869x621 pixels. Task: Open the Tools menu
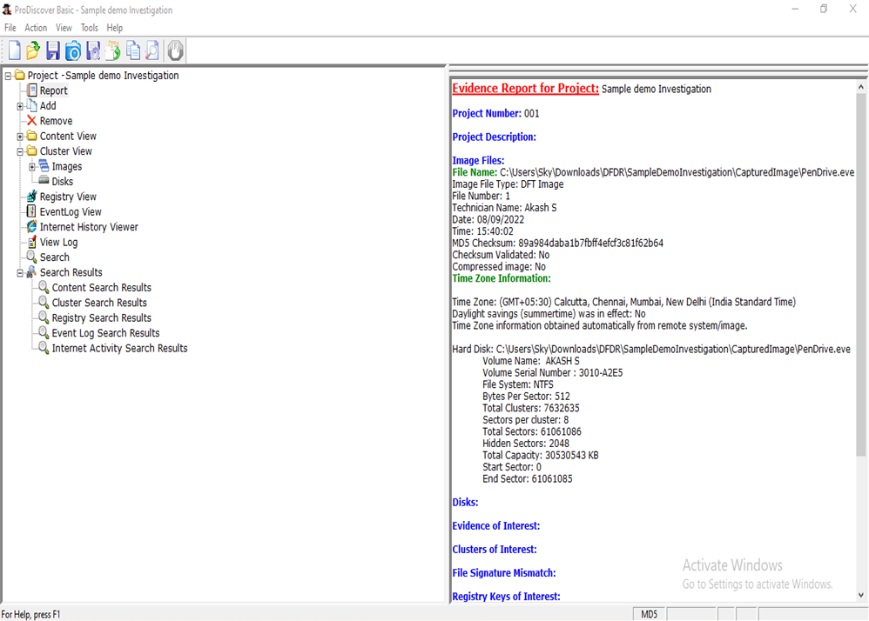coord(89,28)
